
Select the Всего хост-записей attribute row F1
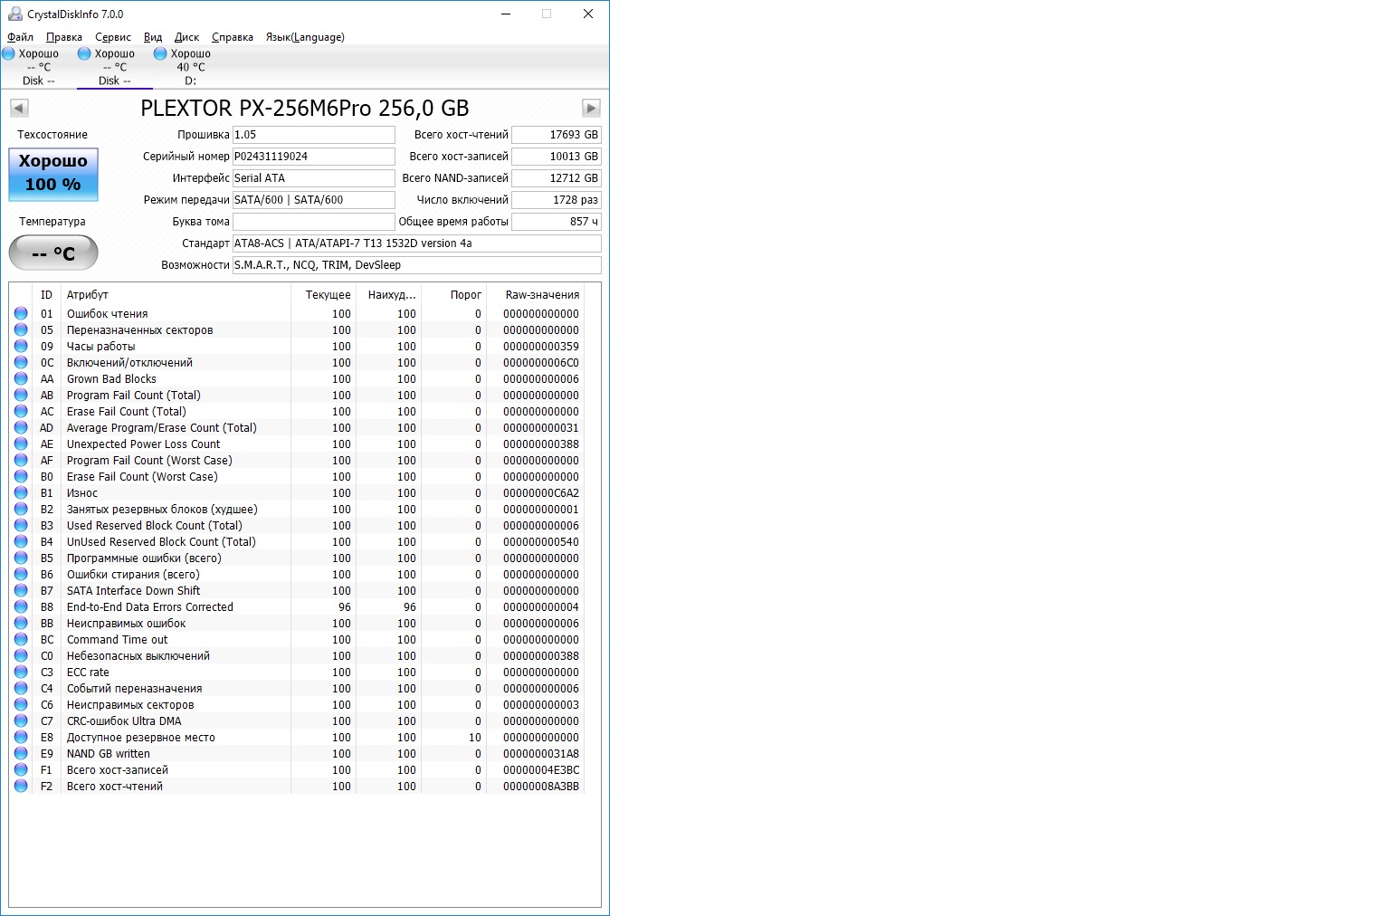(x=297, y=769)
